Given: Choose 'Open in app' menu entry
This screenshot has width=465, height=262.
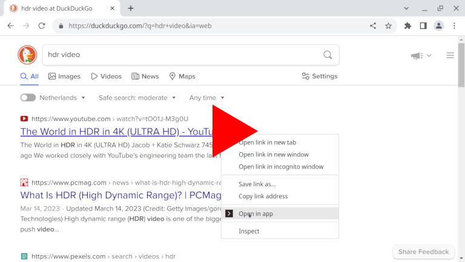Looking at the screenshot, I should (x=280, y=213).
